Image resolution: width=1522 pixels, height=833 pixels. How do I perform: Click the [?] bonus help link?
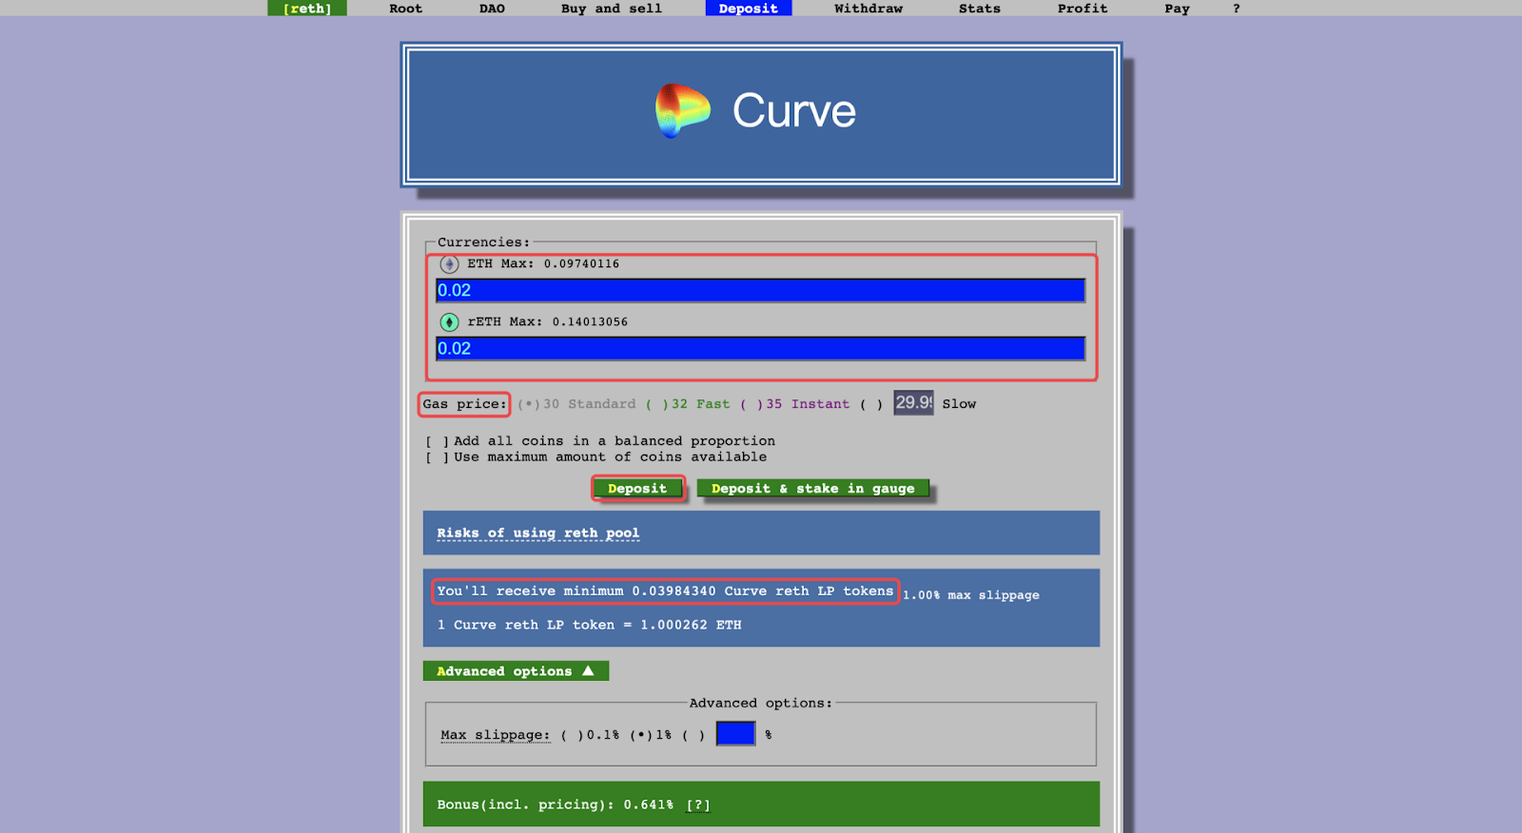[x=698, y=805]
